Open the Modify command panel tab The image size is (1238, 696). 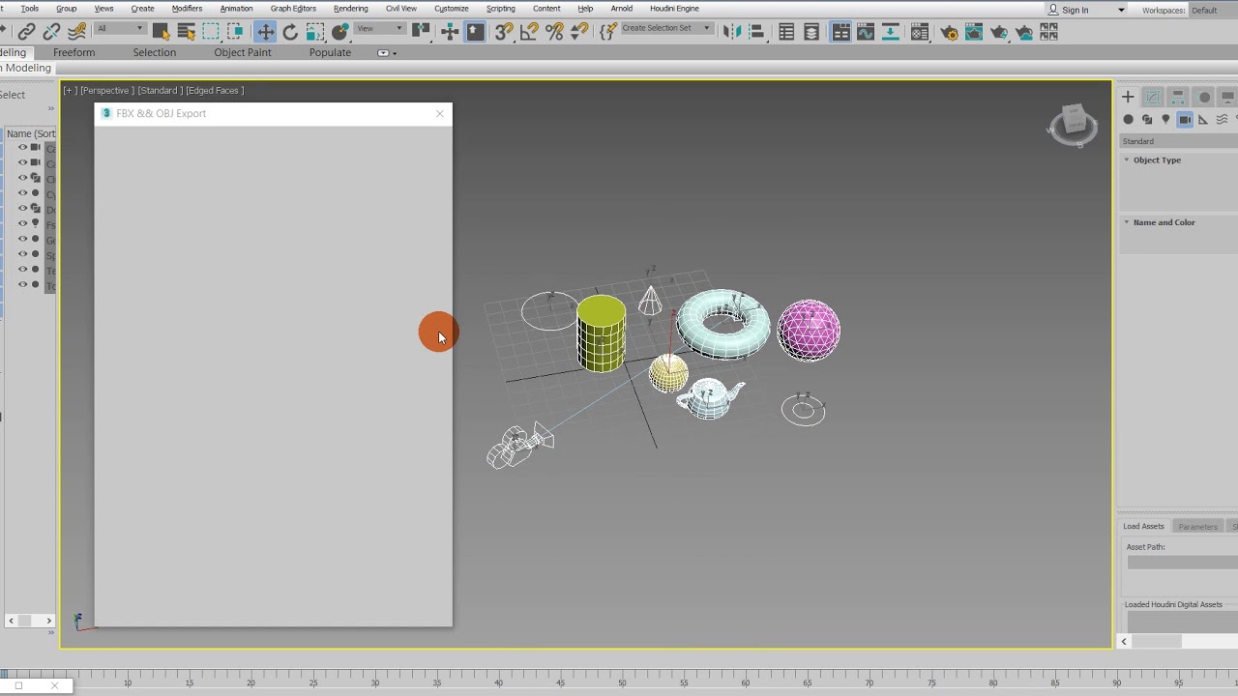pyautogui.click(x=1153, y=97)
